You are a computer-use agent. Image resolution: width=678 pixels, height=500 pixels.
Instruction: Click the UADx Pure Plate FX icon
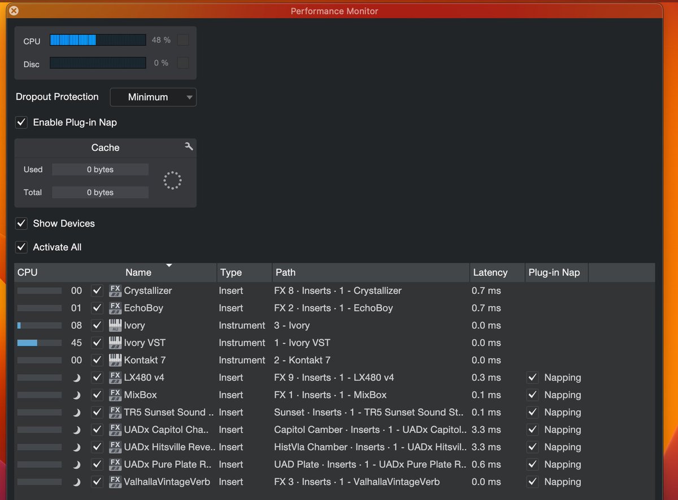115,464
